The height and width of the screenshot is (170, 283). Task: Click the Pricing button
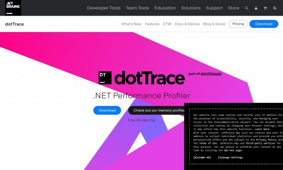pos(238,24)
